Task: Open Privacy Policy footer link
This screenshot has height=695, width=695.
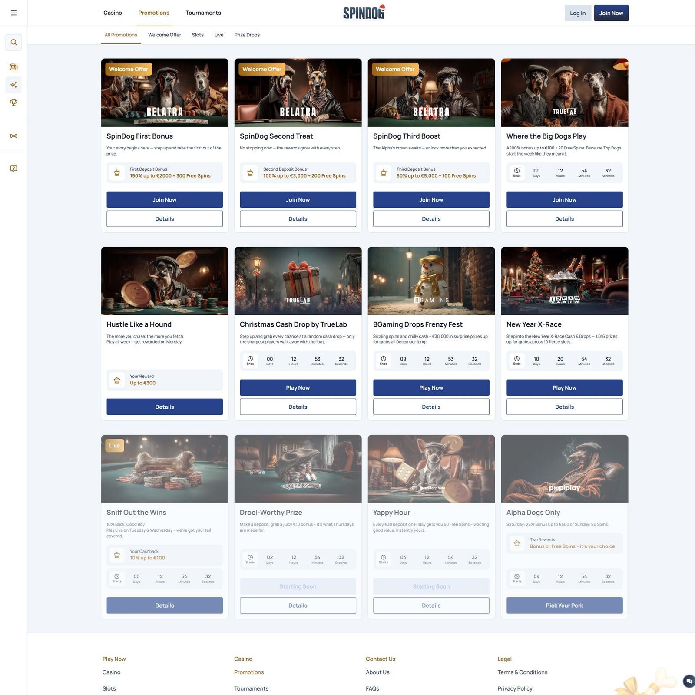Action: click(515, 688)
